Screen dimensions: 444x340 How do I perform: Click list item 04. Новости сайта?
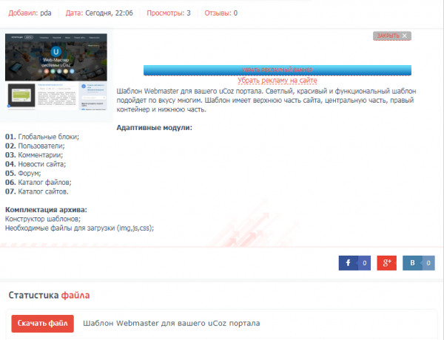click(36, 164)
